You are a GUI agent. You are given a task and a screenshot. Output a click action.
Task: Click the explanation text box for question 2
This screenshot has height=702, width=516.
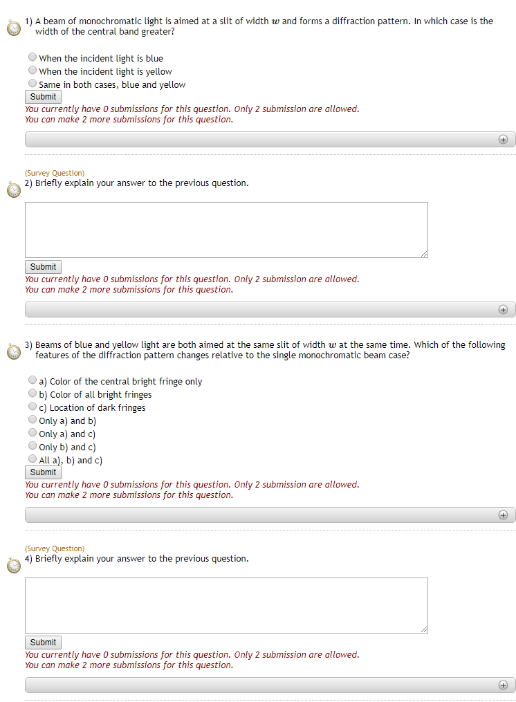[x=226, y=230]
